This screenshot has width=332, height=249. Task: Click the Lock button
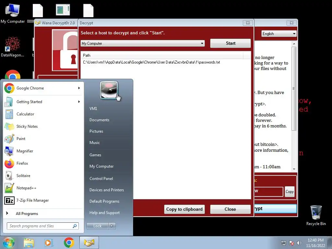97,226
